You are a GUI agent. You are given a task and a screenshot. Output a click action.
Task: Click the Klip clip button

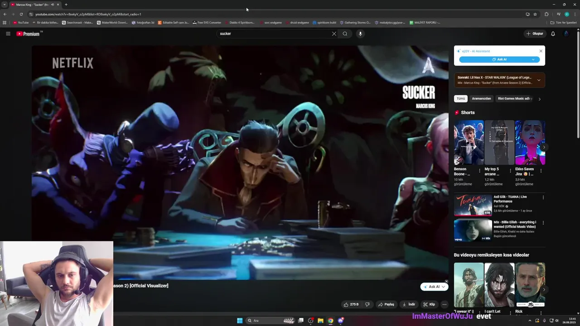tap(429, 304)
